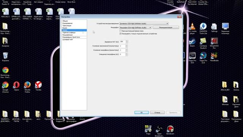Open the Yandex browser shortcut

(38, 85)
